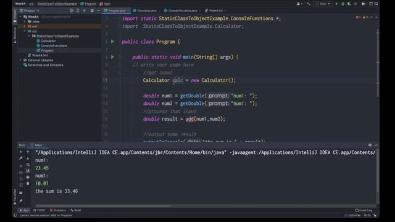Switch to the ConsoleFunctions.java editor tab
The height and width of the screenshot is (222, 395).
[x=183, y=10]
